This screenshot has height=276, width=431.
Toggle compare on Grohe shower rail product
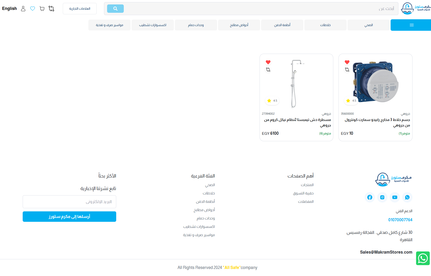click(268, 70)
